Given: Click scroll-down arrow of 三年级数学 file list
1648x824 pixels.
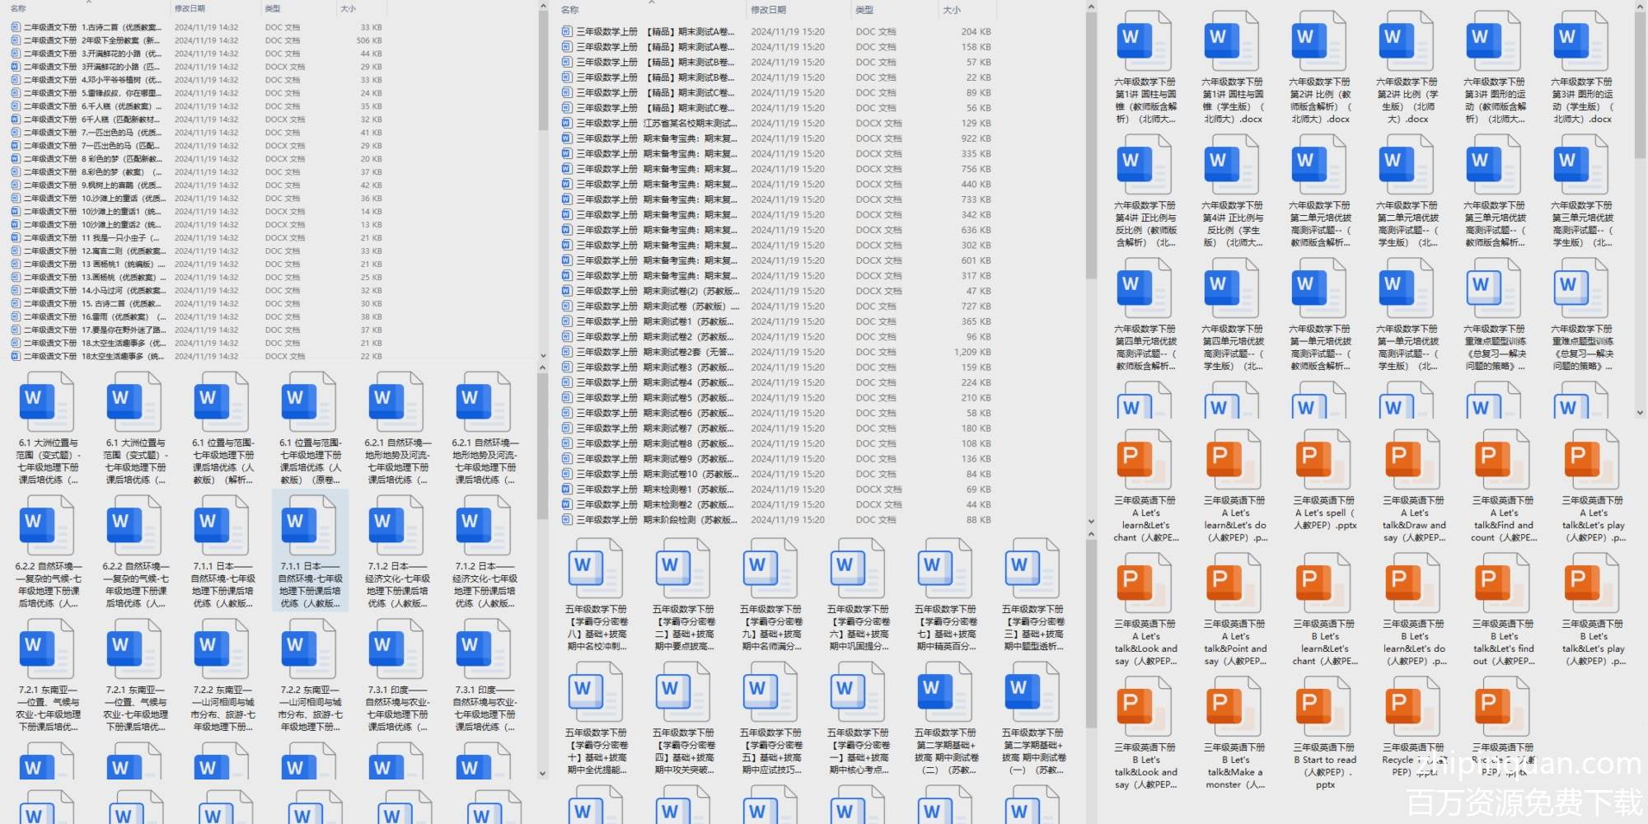Looking at the screenshot, I should tap(1091, 521).
